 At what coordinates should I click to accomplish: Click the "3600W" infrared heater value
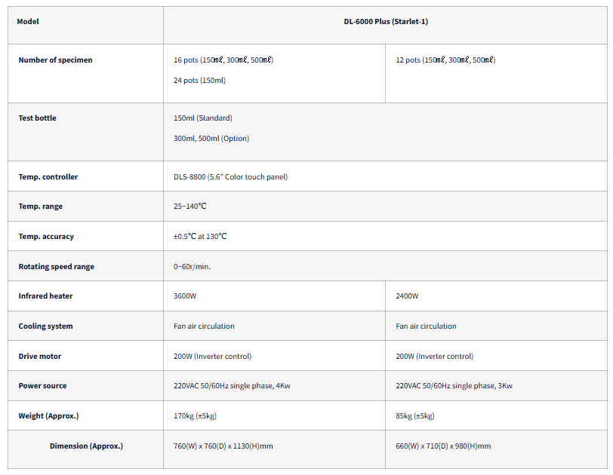click(x=185, y=296)
